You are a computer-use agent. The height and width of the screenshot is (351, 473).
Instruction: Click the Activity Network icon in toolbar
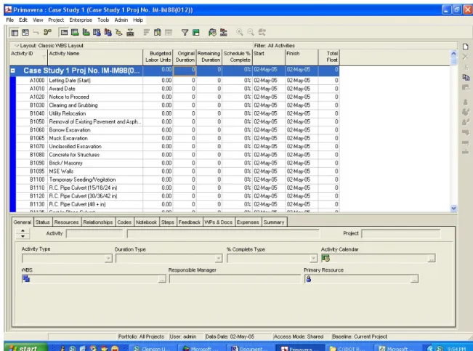click(x=47, y=32)
